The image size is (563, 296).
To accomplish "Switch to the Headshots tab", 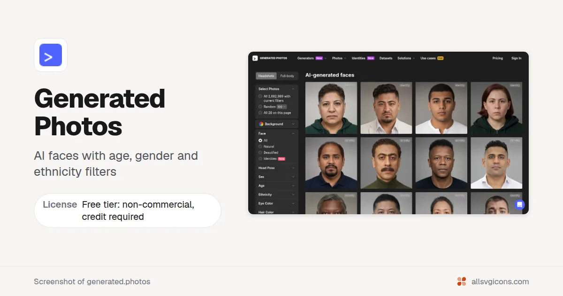I will [x=266, y=76].
